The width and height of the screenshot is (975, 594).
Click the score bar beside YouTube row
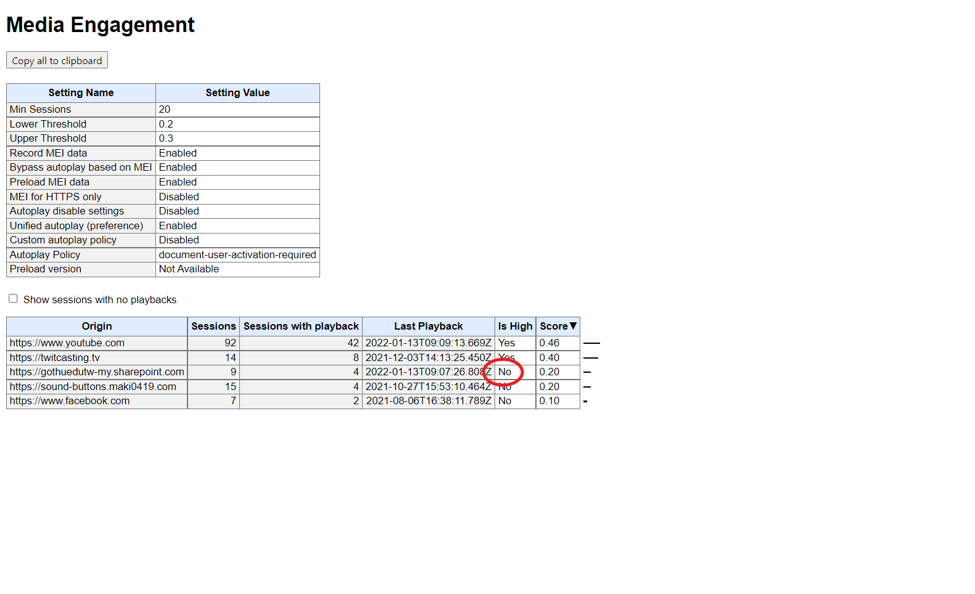591,343
